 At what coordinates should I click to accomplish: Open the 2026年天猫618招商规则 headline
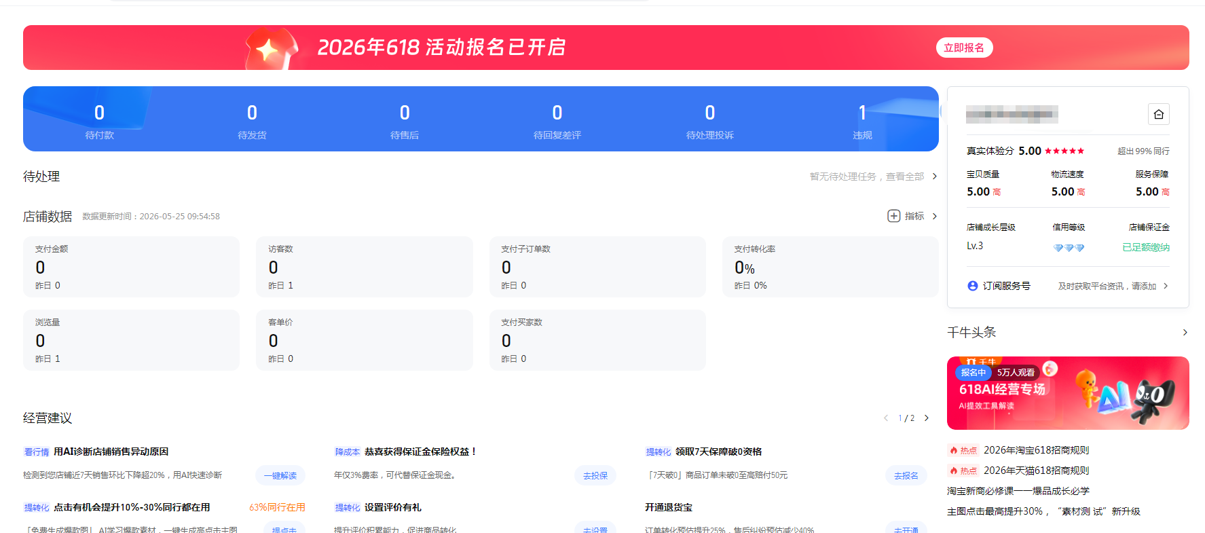(1036, 471)
